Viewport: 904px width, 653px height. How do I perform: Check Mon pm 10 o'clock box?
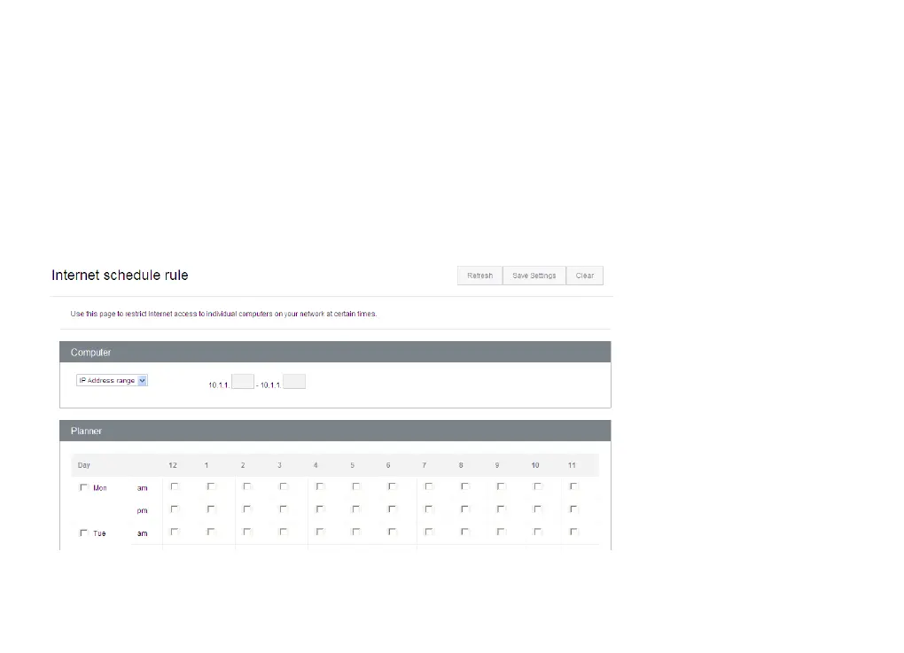(538, 509)
